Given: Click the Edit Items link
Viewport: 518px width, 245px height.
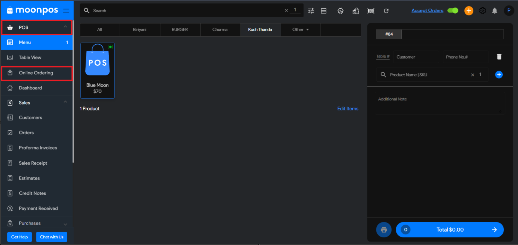Looking at the screenshot, I should coord(348,109).
